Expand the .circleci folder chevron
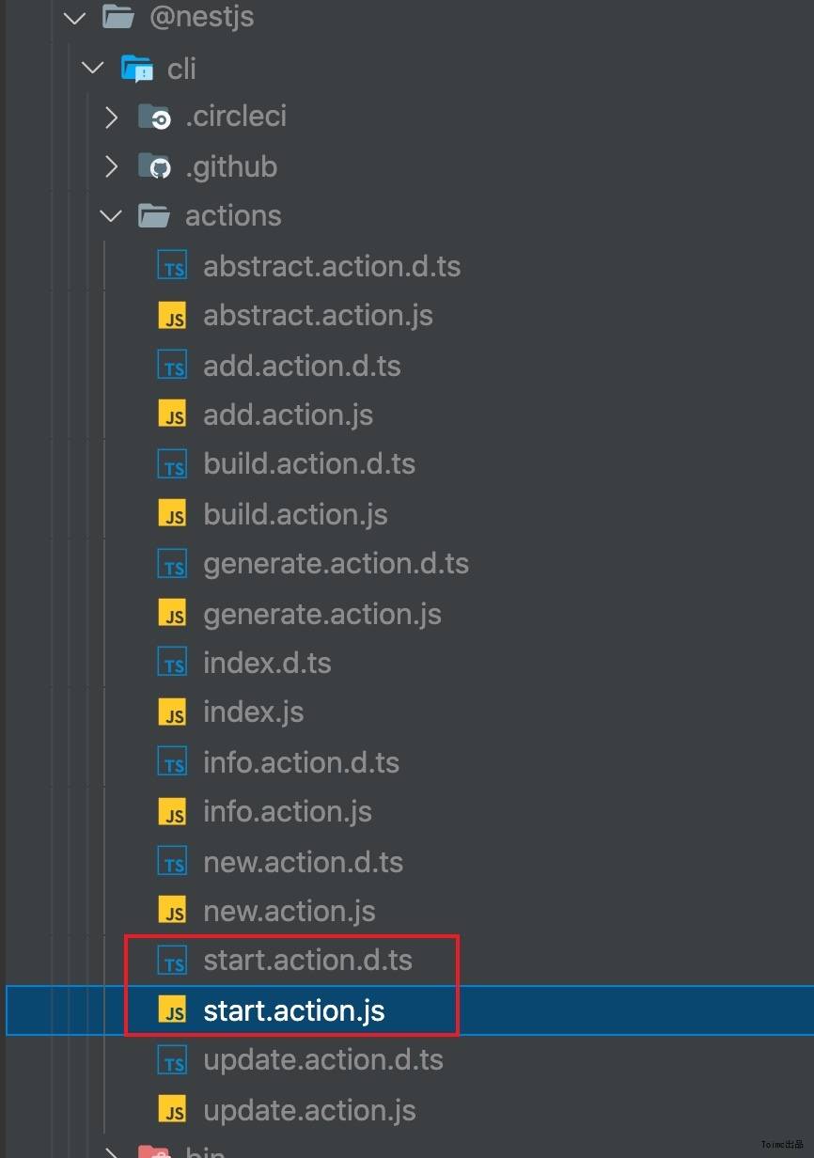Viewport: 814px width, 1158px height. coord(112,117)
